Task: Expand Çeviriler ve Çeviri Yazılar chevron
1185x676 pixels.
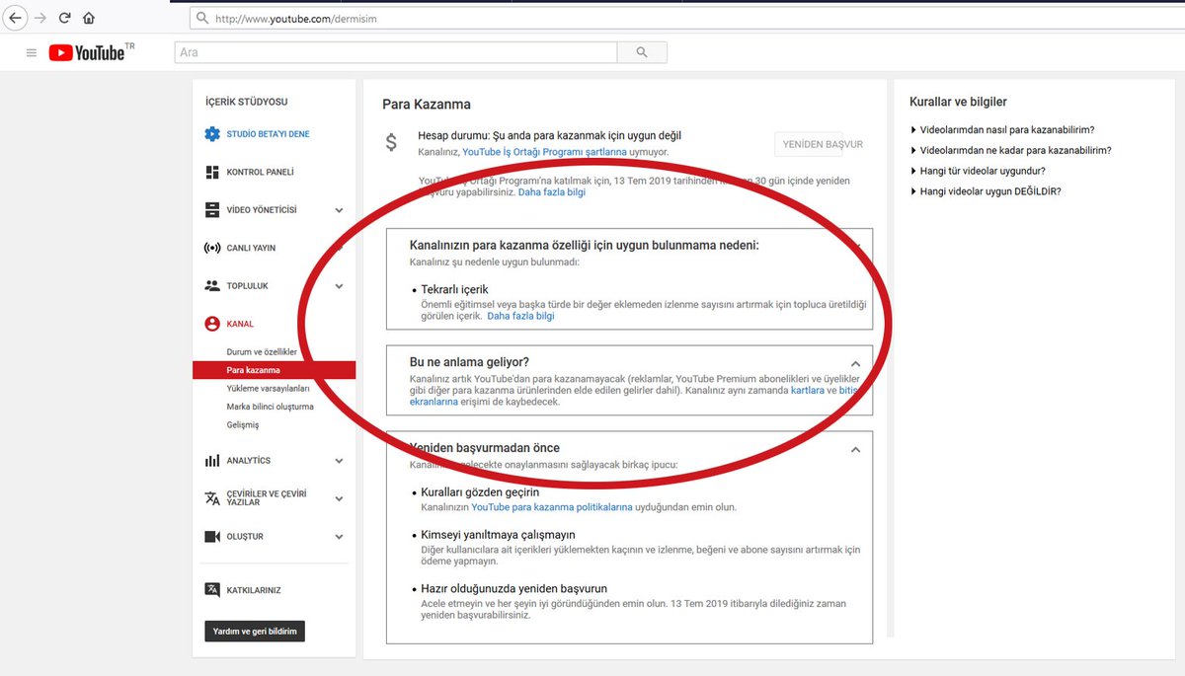Action: point(339,498)
